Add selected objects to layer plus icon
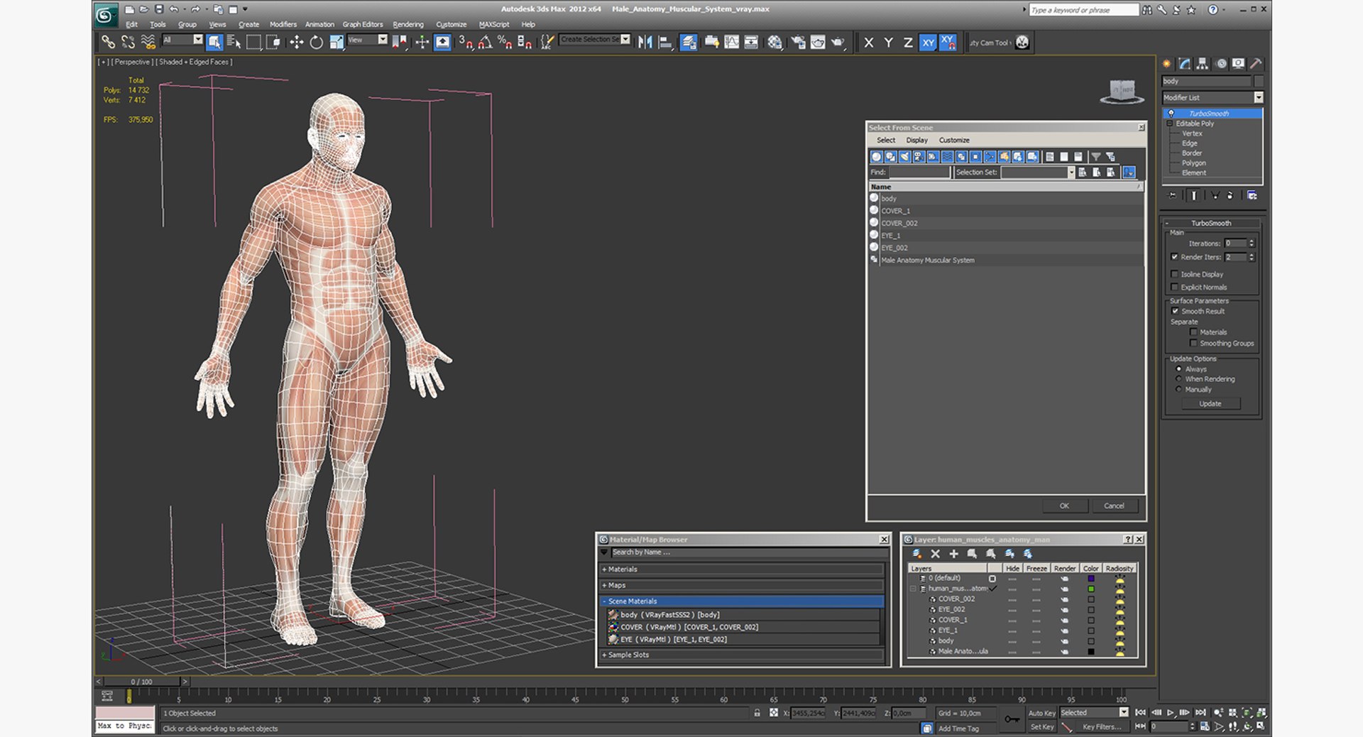This screenshot has height=737, width=1363. 953,554
